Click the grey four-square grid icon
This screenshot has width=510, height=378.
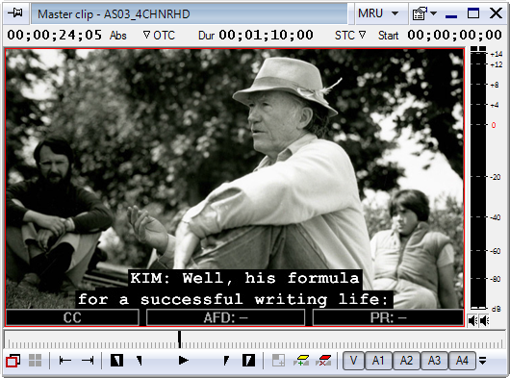click(x=35, y=361)
